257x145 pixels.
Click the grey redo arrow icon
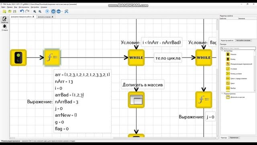tap(27, 11)
